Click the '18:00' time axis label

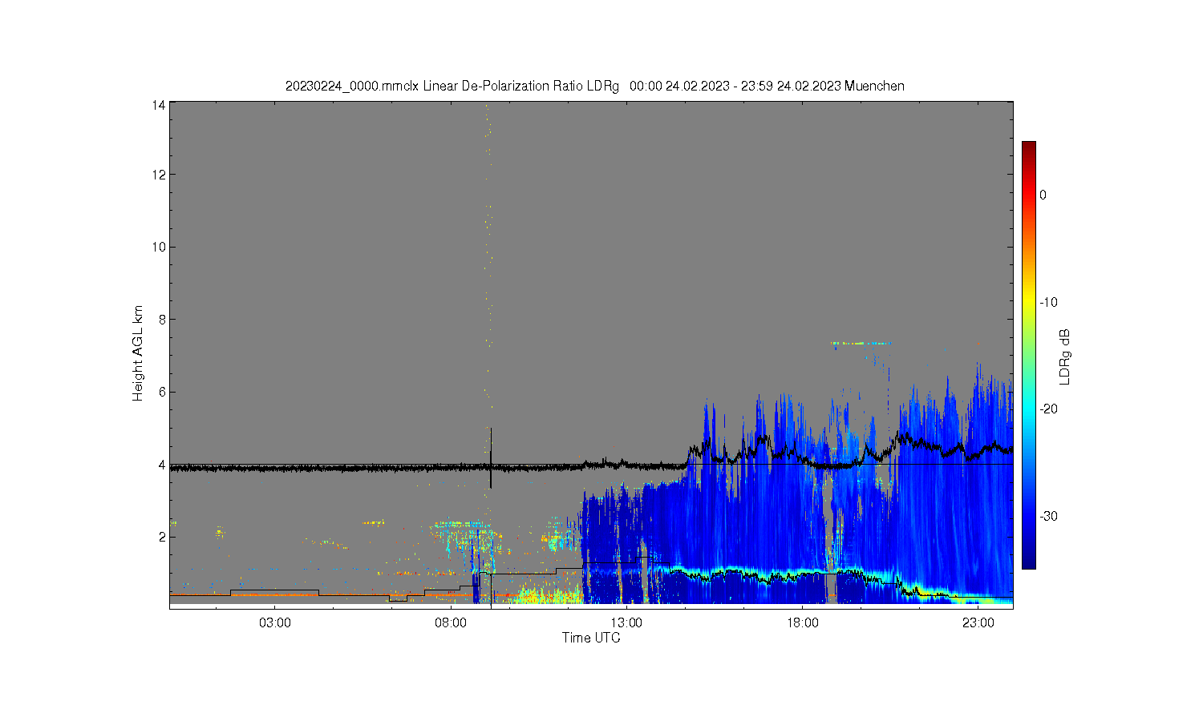[x=802, y=622]
